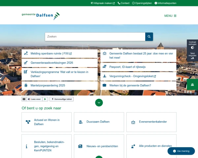Click the green side tab icon
The width and height of the screenshot is (198, 158).
pyautogui.click(x=192, y=85)
